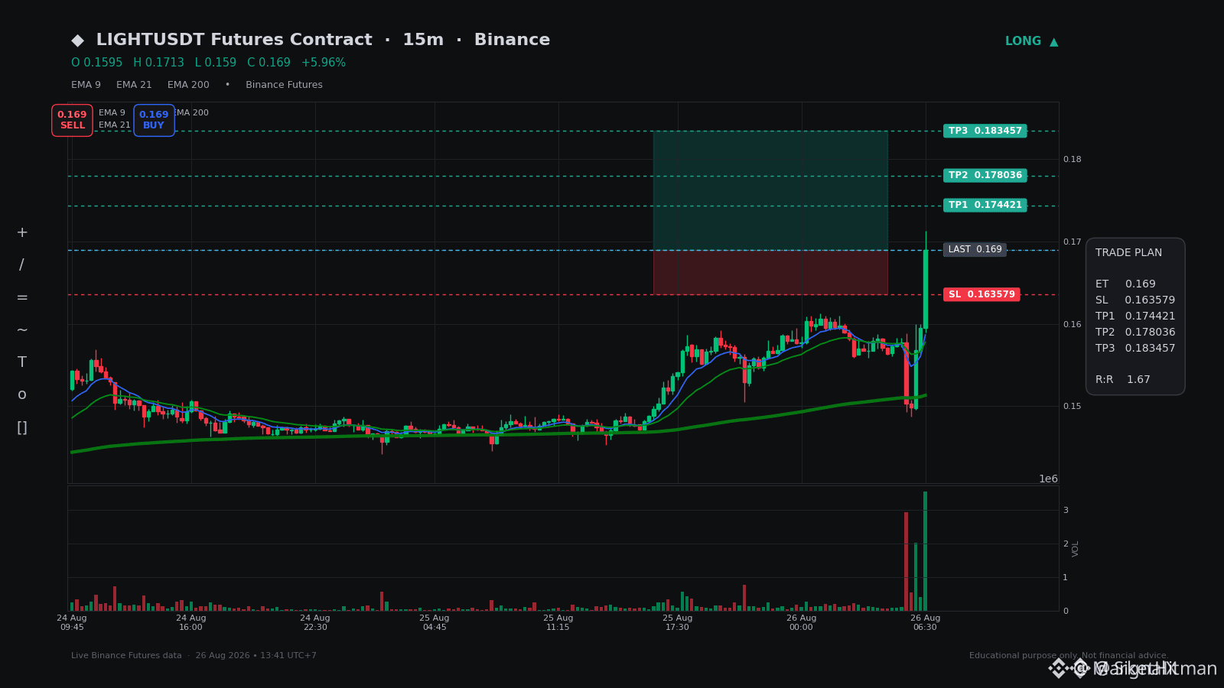Click the TP1 row in Trade Plan panel

(x=1135, y=316)
